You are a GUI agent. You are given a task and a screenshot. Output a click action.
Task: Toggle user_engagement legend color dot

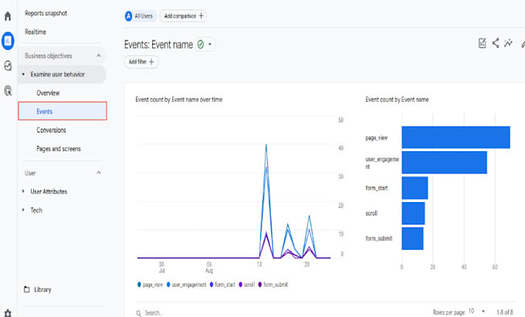(x=168, y=285)
